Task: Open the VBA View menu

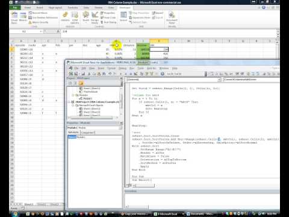Action: coord(92,69)
